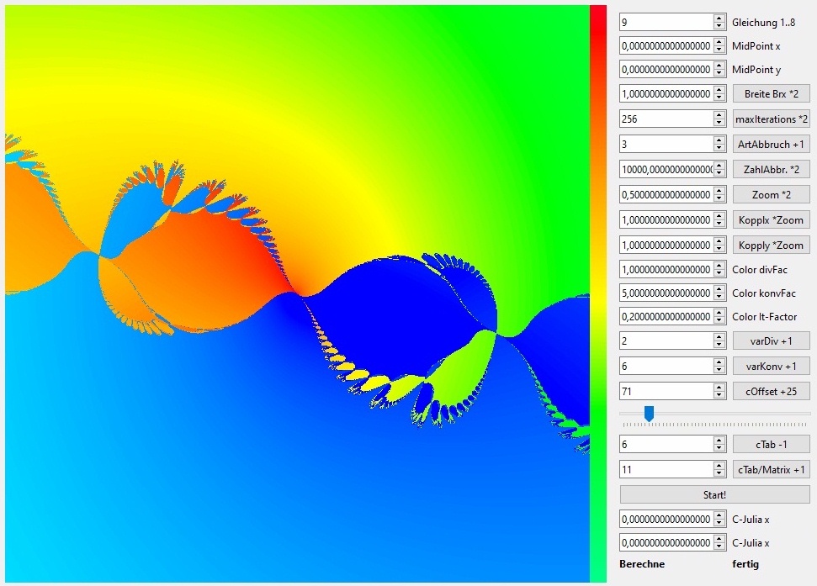Click the 'Berechne' status label
The height and width of the screenshot is (586, 817).
642,564
